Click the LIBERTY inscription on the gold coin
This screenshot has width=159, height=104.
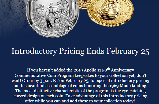(x=110, y=22)
